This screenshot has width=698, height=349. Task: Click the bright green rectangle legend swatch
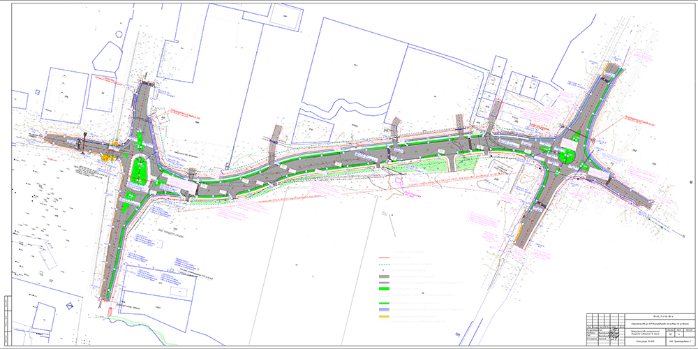click(384, 290)
